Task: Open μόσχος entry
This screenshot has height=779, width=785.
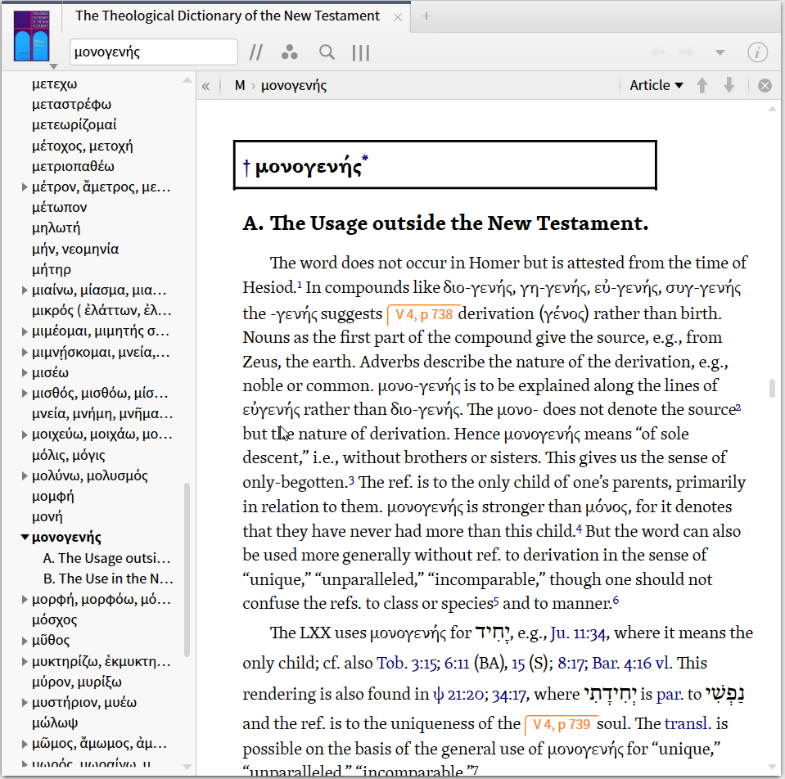Action: click(x=55, y=620)
